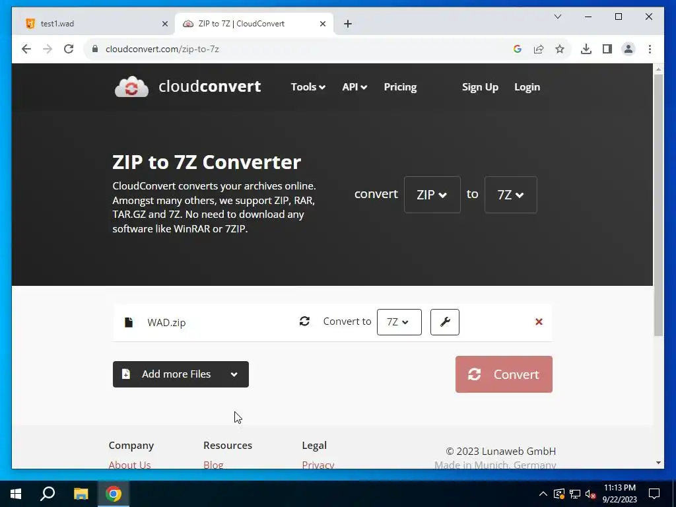The height and width of the screenshot is (507, 676).
Task: Share this page via the share icon
Action: 539,49
